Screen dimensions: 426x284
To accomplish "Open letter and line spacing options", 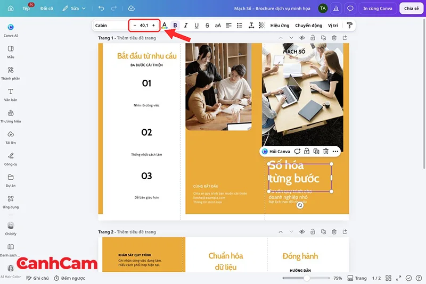I will (x=251, y=26).
